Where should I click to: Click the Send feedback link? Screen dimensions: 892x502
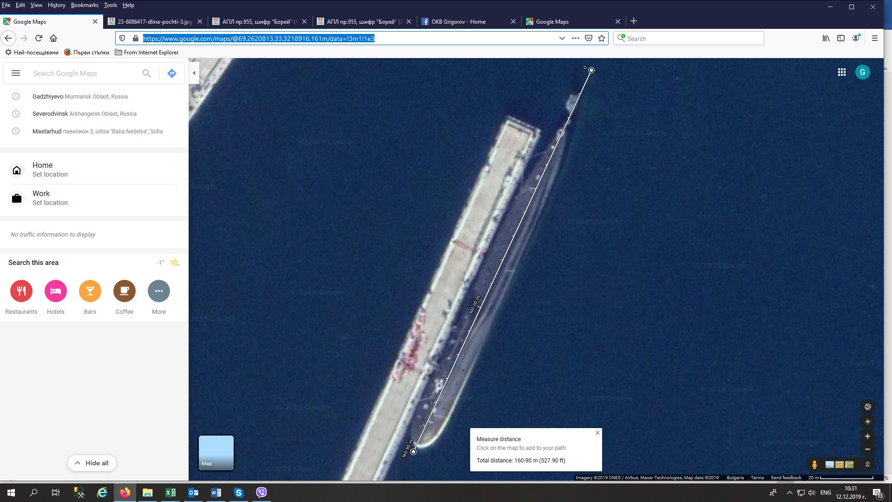[786, 477]
